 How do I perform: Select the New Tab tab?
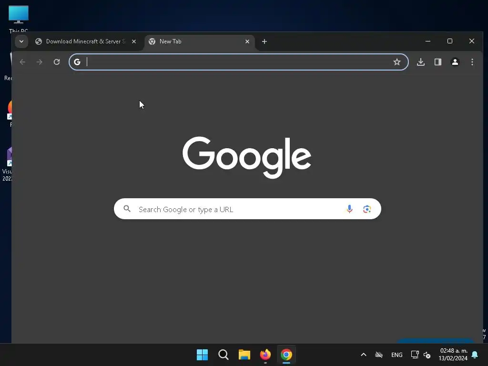[199, 41]
